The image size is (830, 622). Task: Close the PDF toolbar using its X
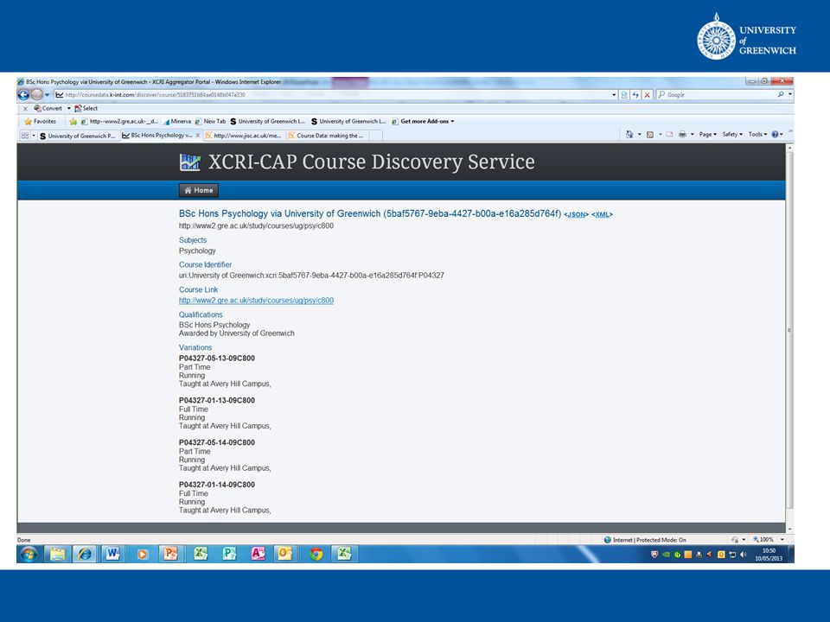[x=25, y=109]
